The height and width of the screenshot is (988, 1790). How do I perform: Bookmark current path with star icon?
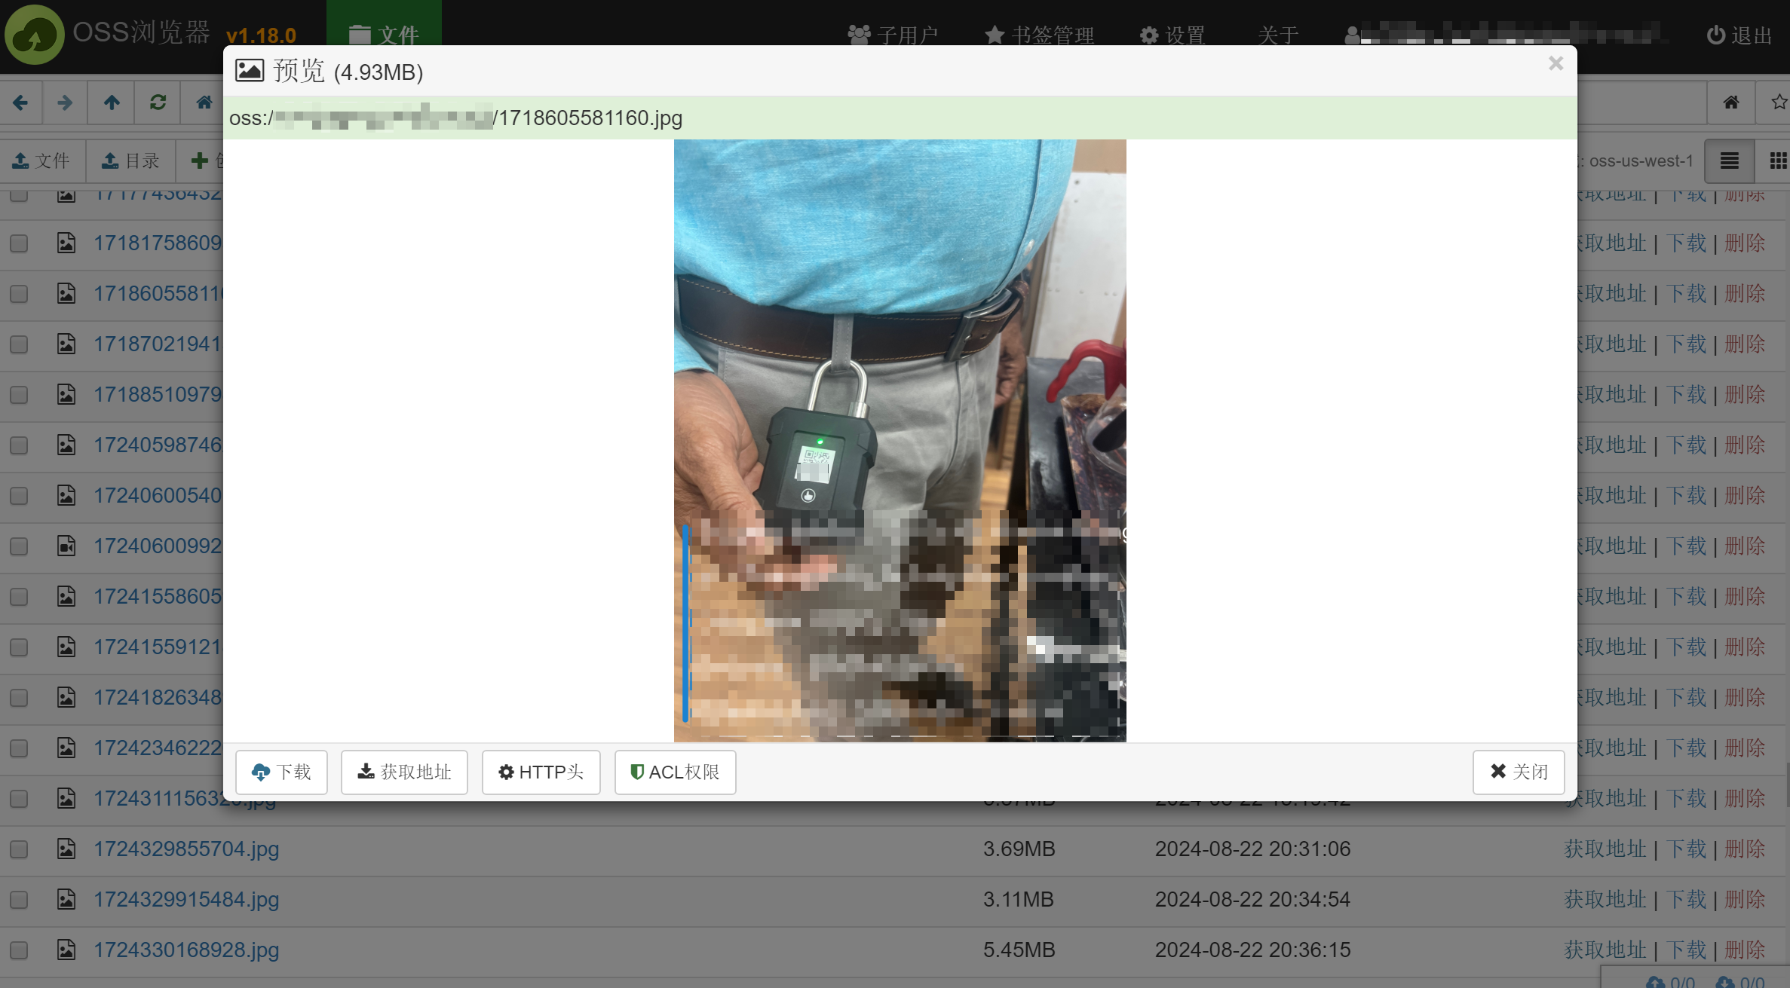1778,102
